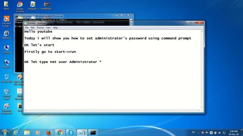
Task: Open Notepad++ desktop shortcut
Action: click(x=33, y=6)
